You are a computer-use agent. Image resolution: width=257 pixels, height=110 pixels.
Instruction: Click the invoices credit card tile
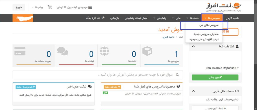(33, 54)
